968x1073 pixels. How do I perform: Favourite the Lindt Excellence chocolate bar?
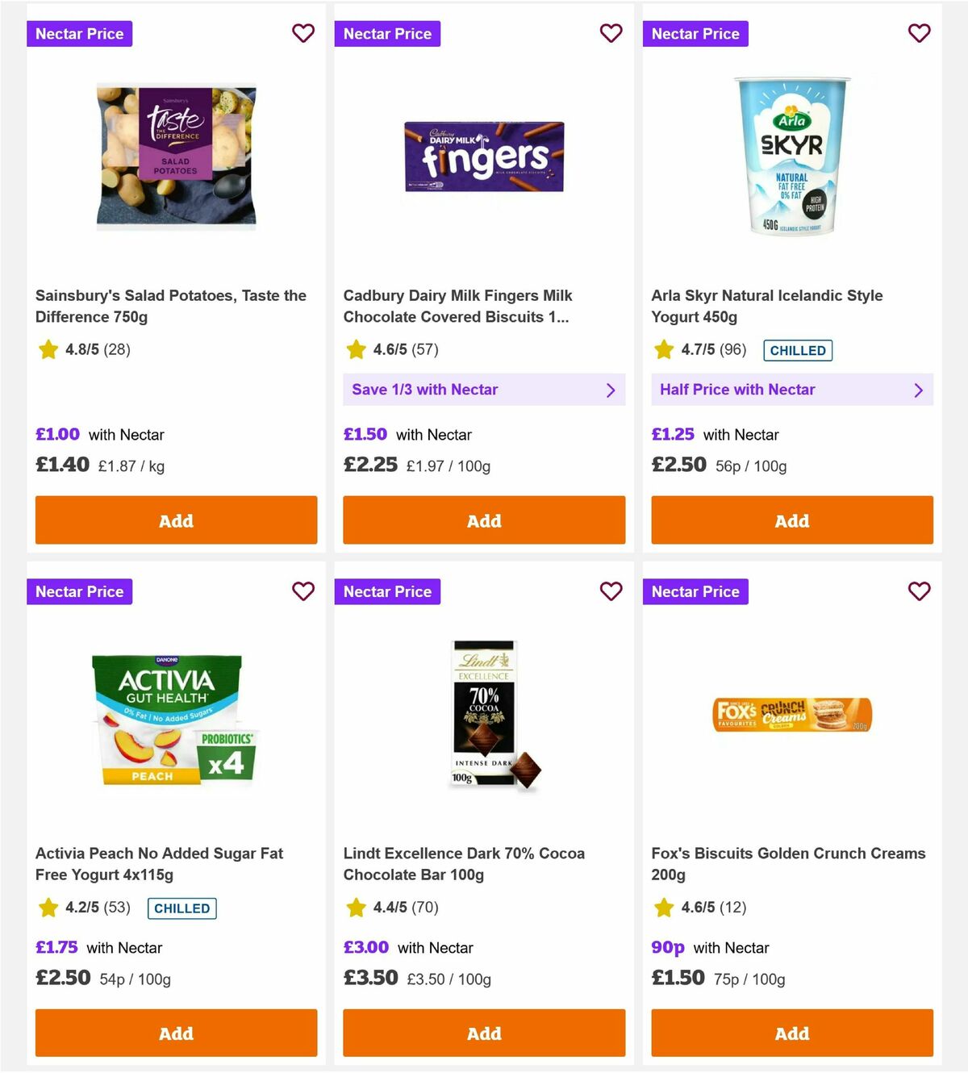(611, 591)
